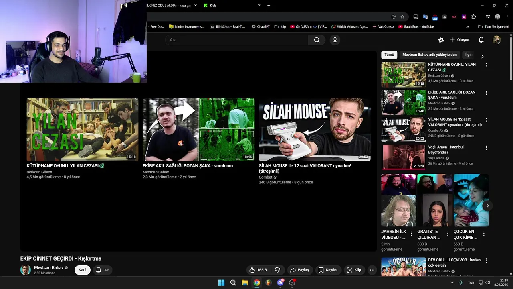Screen dimensions: 513x289
Task: Switch to the Kick browser tab
Action: point(231,6)
